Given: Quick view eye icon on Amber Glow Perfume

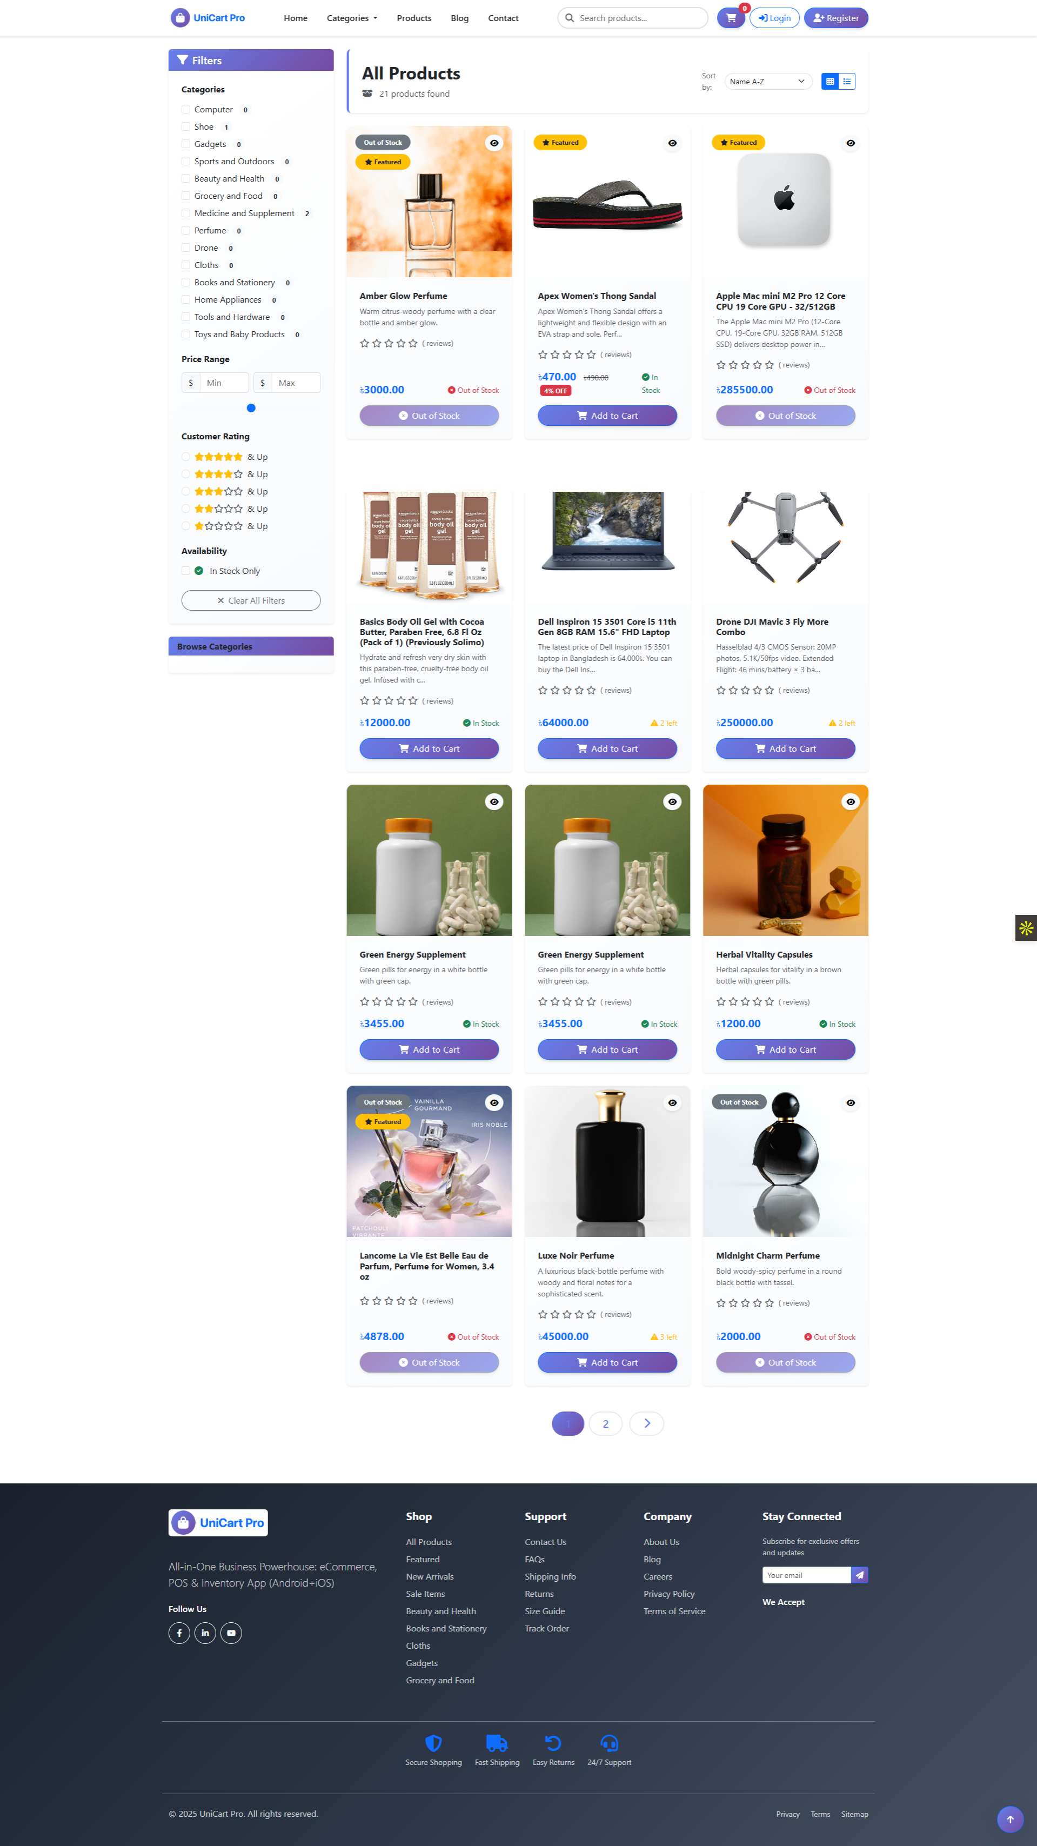Looking at the screenshot, I should [494, 143].
